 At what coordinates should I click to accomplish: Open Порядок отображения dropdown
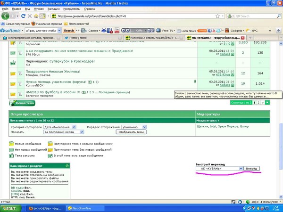[x=134, y=127]
